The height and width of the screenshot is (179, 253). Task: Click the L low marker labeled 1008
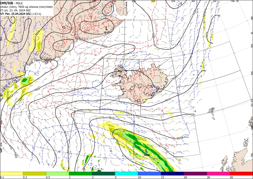click(146, 151)
